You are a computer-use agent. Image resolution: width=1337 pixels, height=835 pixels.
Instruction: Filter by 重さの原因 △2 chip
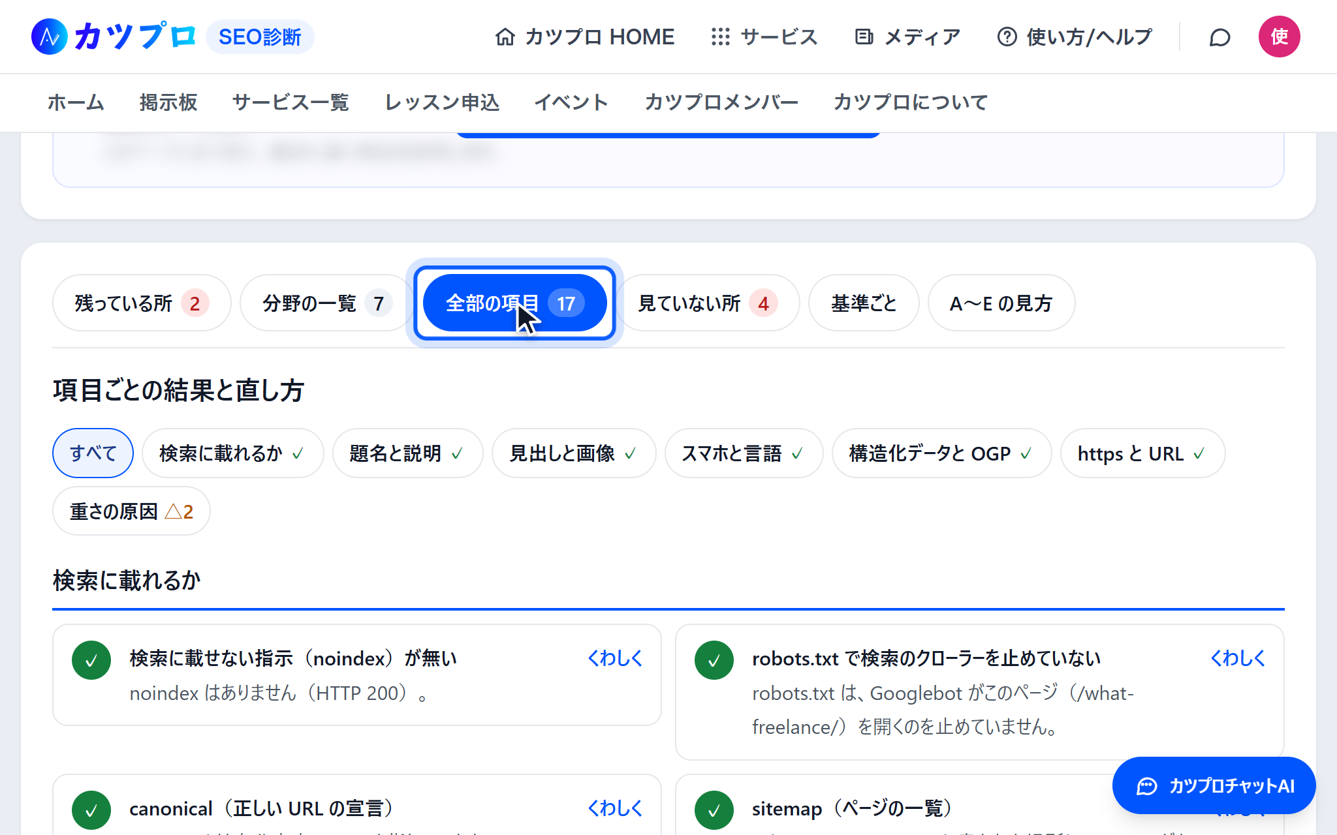click(131, 511)
